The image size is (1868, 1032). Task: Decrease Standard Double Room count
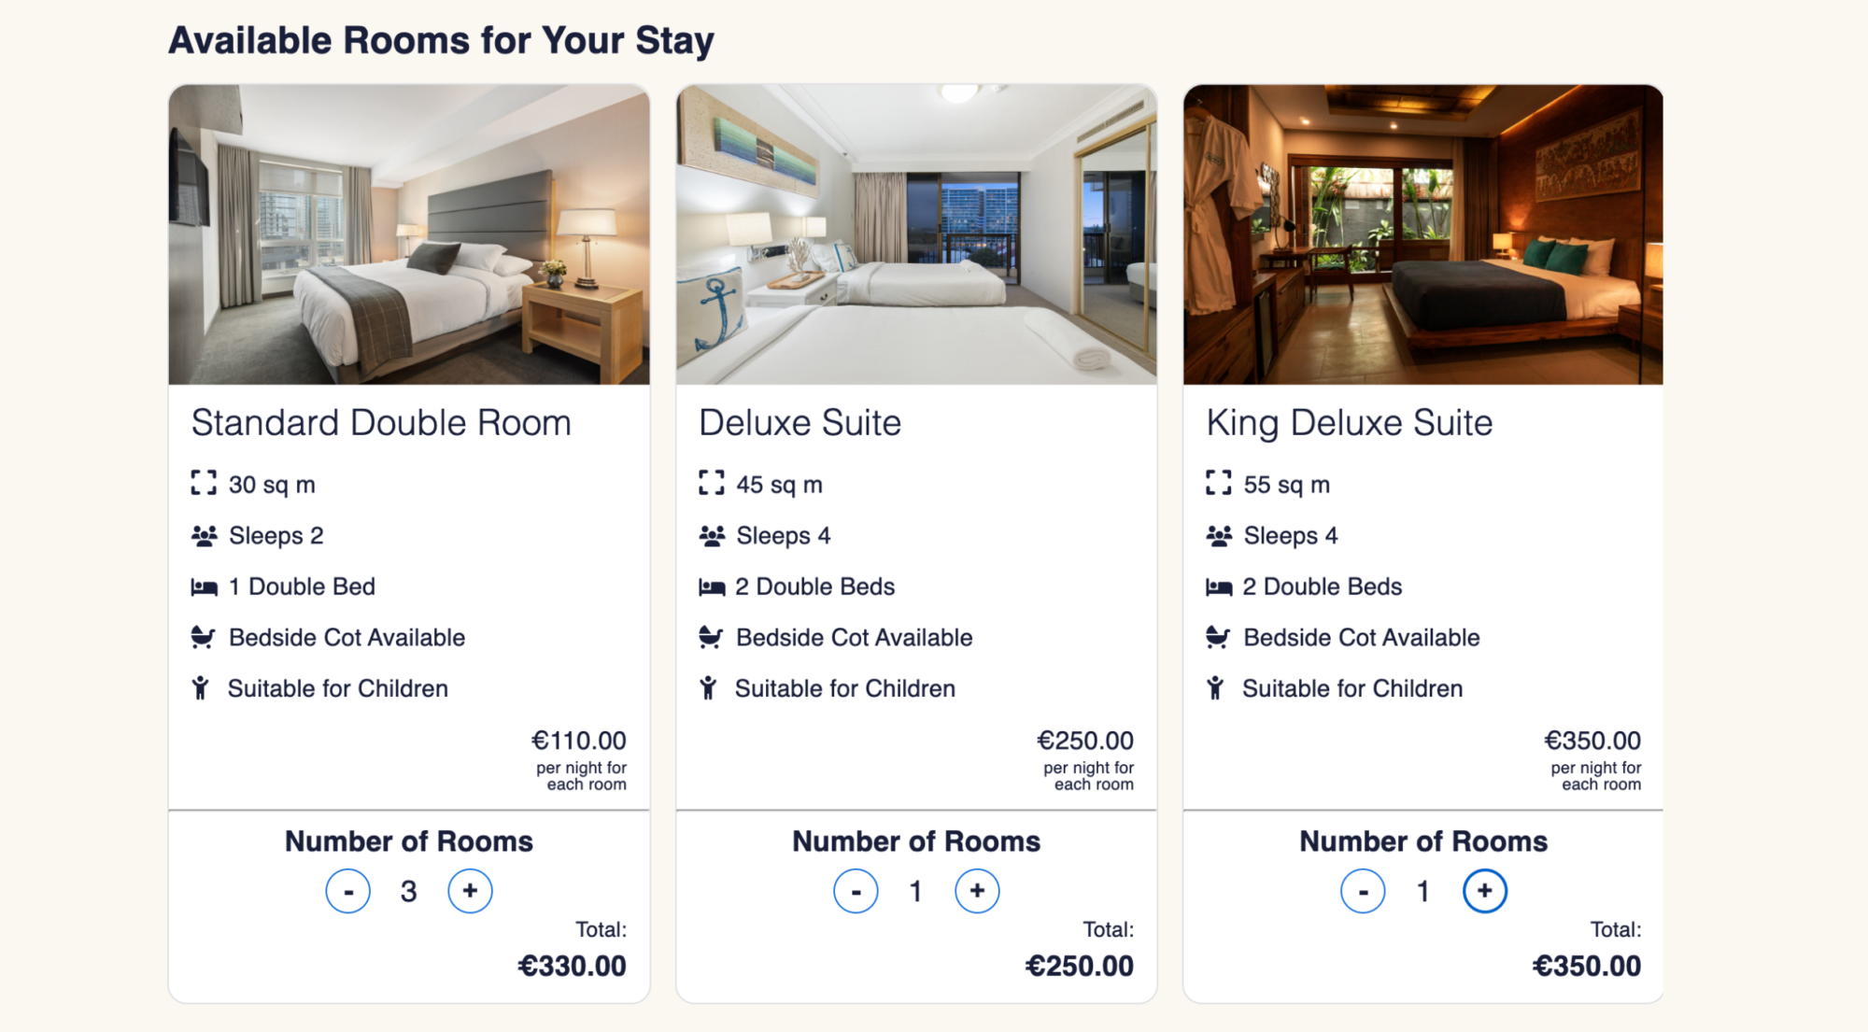347,891
